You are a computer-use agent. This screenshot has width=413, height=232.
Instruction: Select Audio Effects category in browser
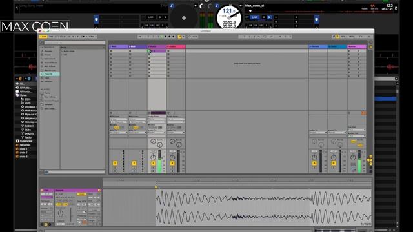50,63
